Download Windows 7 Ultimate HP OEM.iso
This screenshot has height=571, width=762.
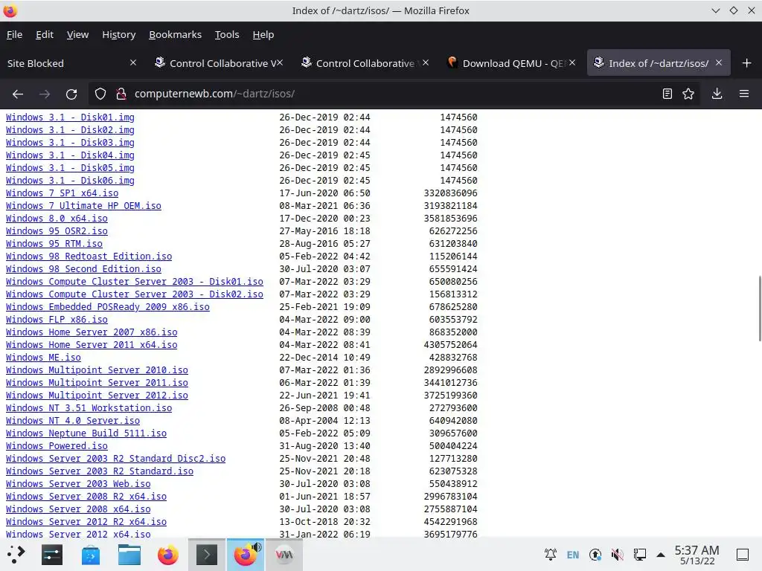[x=83, y=205]
